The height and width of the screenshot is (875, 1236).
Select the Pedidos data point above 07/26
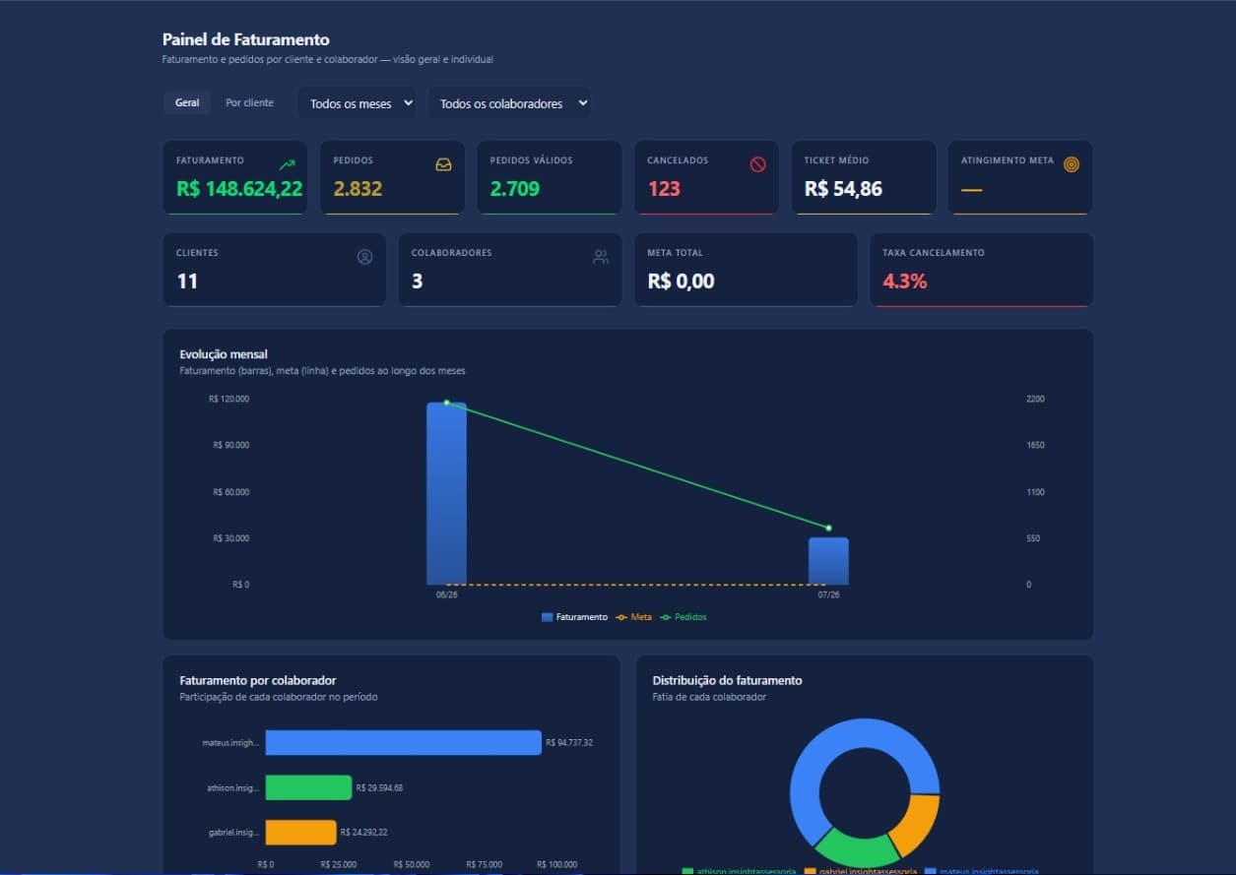pos(828,529)
